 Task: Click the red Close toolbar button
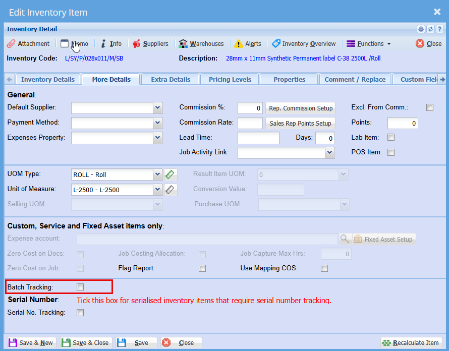coord(429,44)
